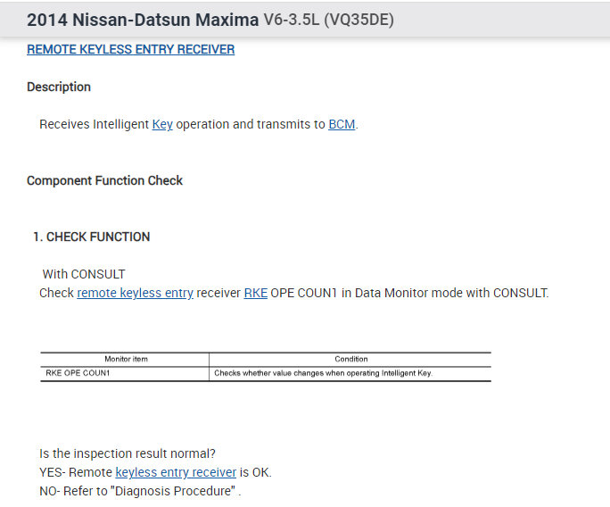Image resolution: width=610 pixels, height=507 pixels.
Task: Click the 'With CONSULT' line
Action: pyautogui.click(x=84, y=274)
